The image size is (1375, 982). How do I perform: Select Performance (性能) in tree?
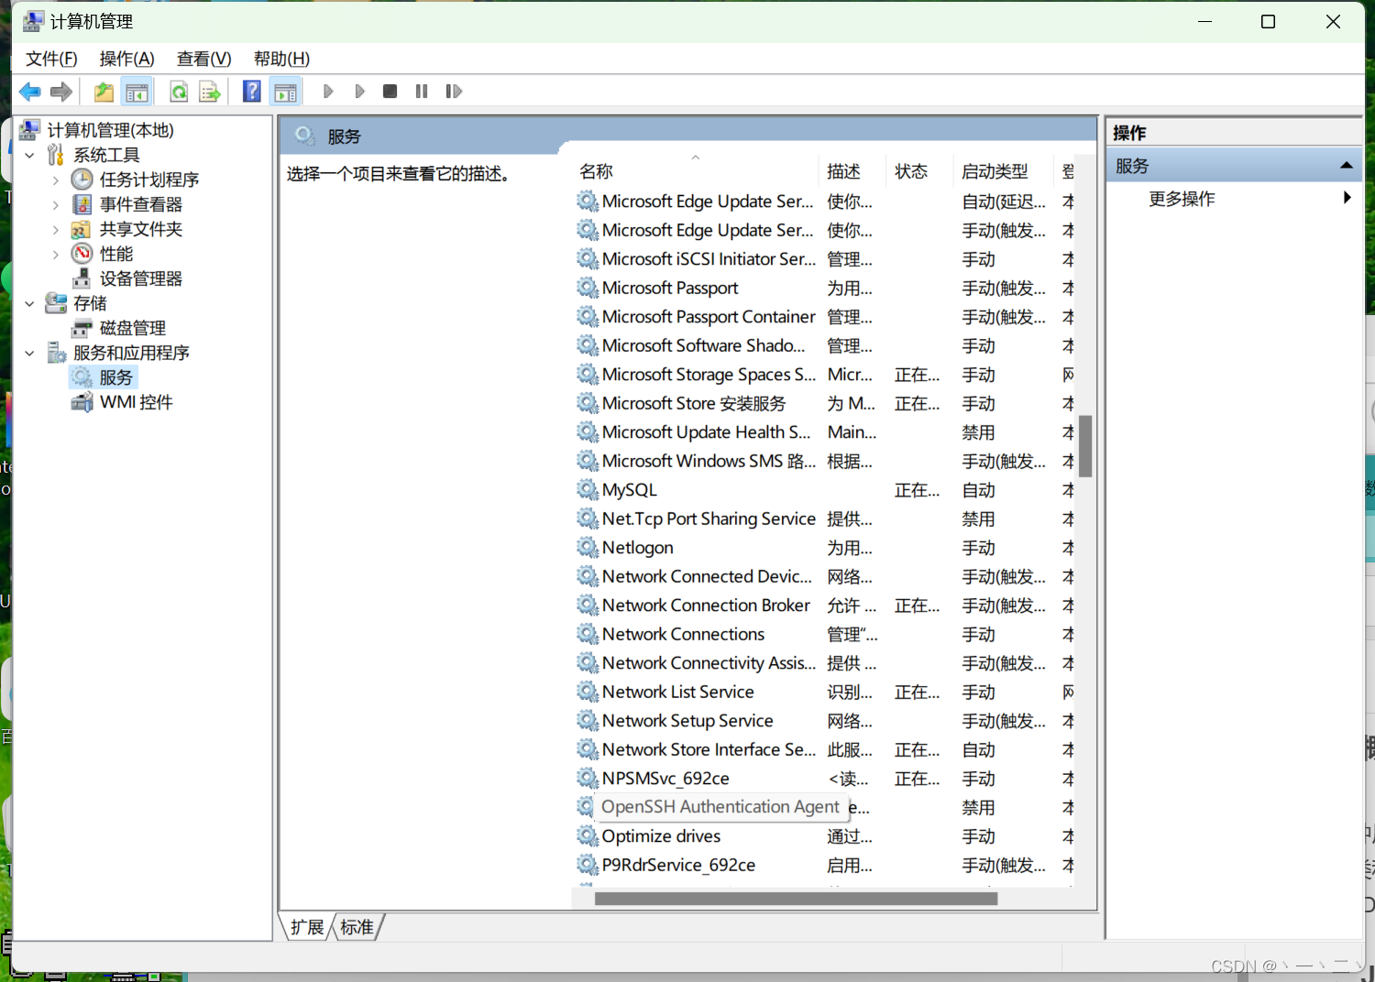coord(115,254)
